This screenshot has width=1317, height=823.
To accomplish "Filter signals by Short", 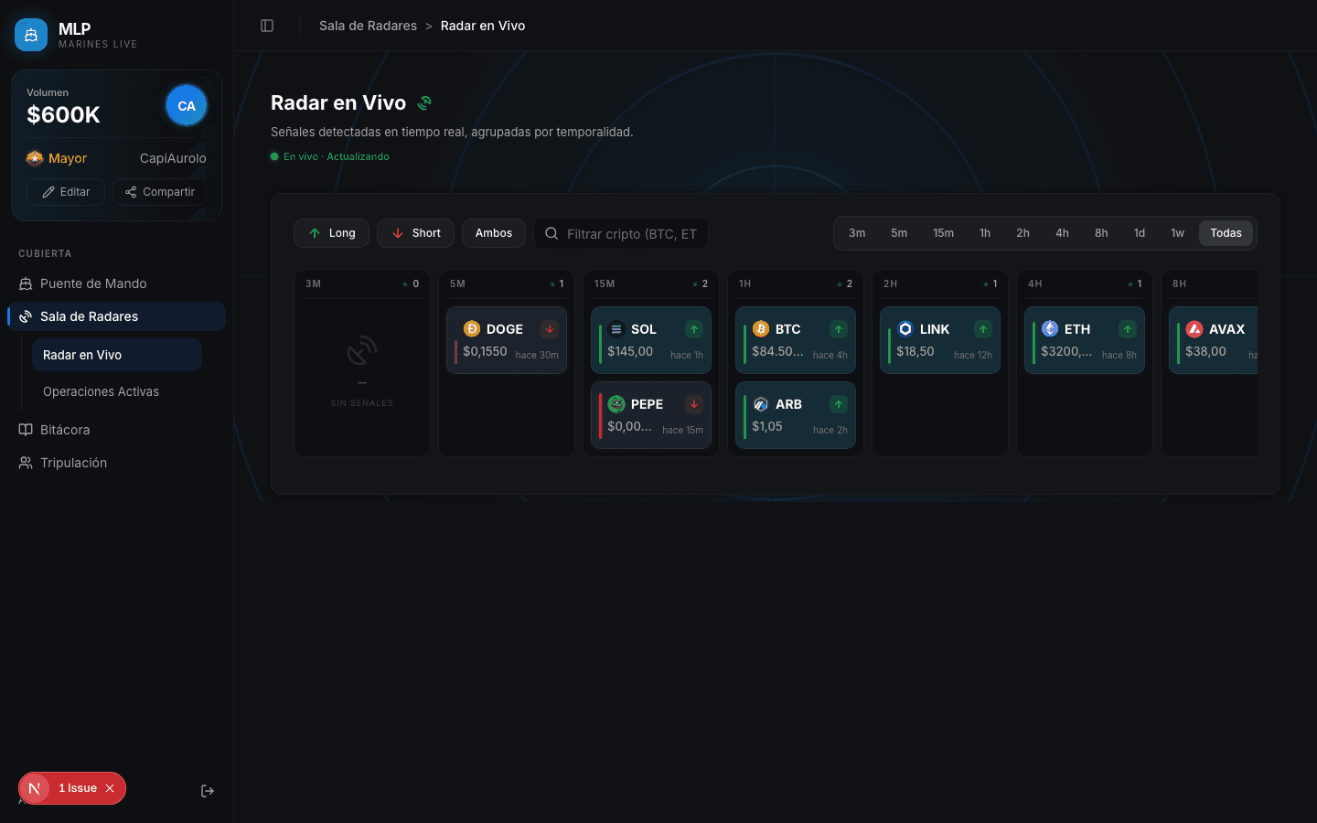I will click(415, 233).
